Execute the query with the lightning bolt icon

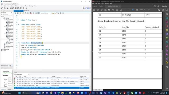point(21,13)
